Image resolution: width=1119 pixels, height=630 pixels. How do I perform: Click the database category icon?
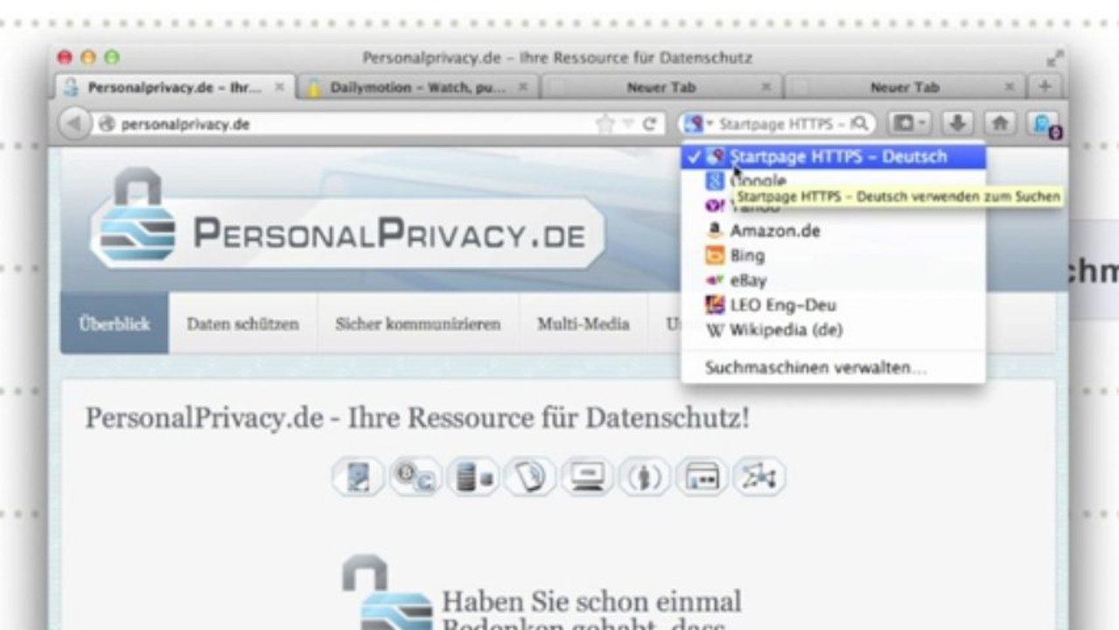(472, 477)
